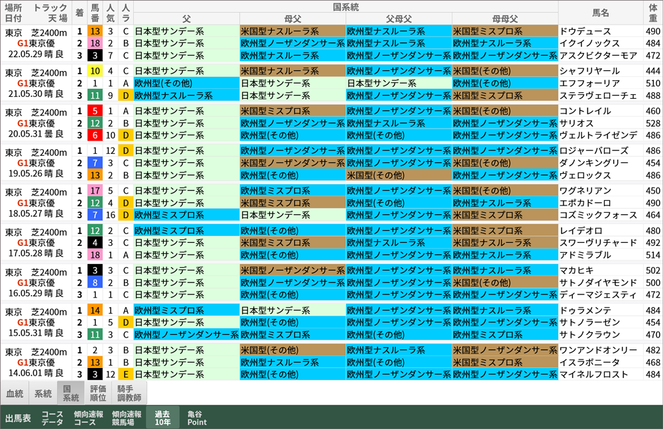This screenshot has height=429, width=663.
Task: Click the brown 米国型ミスプロ系 cell in ドウデュース row
Action: pyautogui.click(x=505, y=31)
